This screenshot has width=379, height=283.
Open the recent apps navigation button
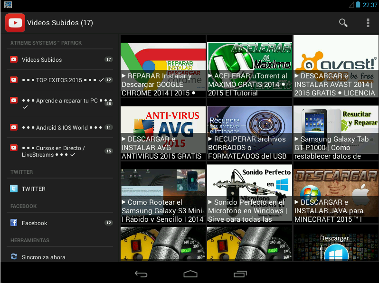240,274
